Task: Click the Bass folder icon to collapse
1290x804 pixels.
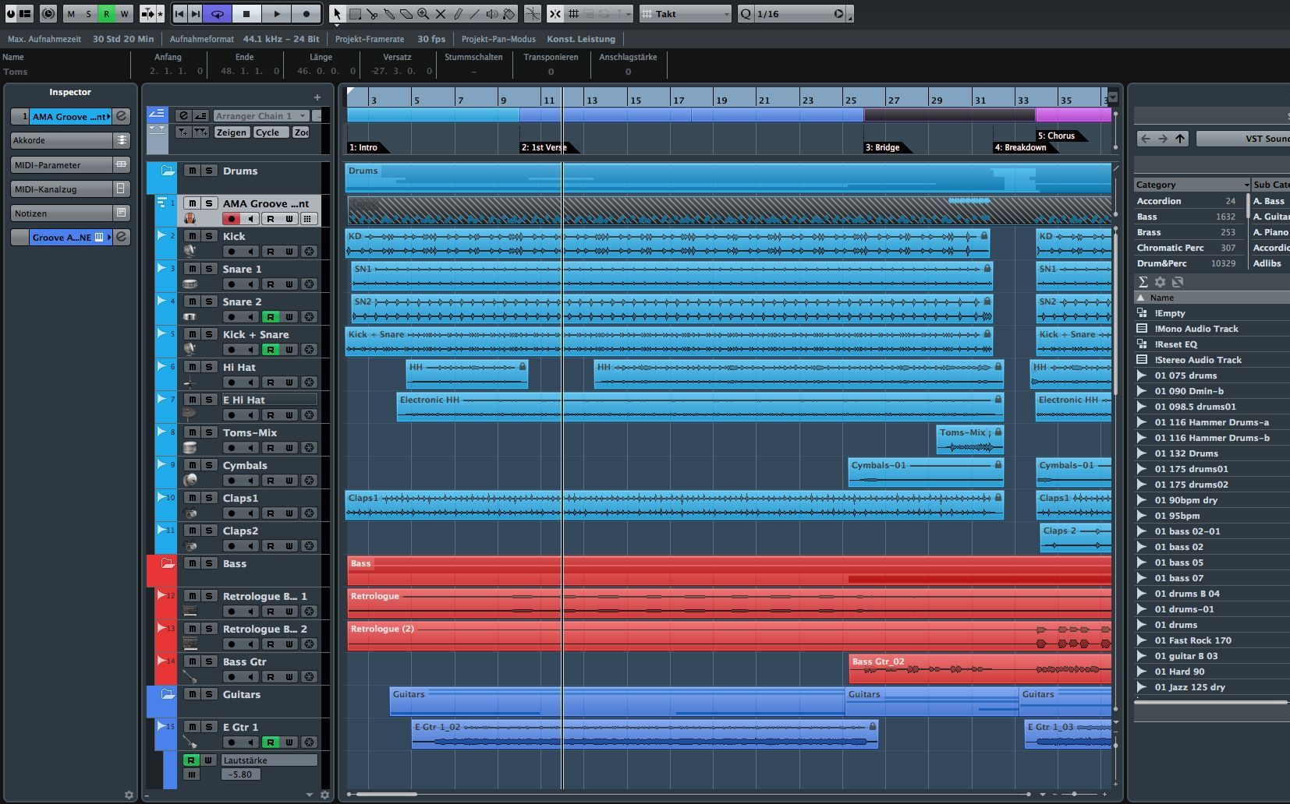Action: click(x=166, y=562)
